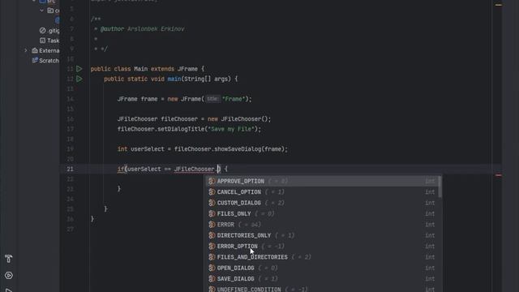Image resolution: width=519 pixels, height=292 pixels.
Task: Click the .gitignore file icon
Action: 42,31
